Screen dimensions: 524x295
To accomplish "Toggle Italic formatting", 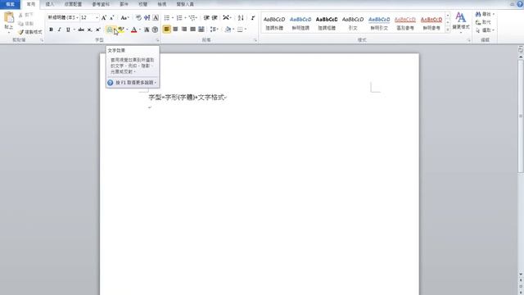I will 60,29.
